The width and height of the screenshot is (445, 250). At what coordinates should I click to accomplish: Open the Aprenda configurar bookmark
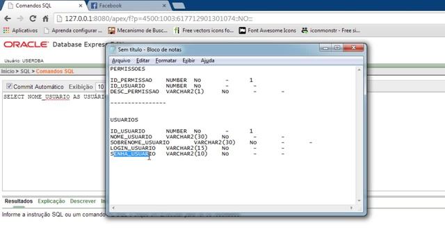click(73, 31)
